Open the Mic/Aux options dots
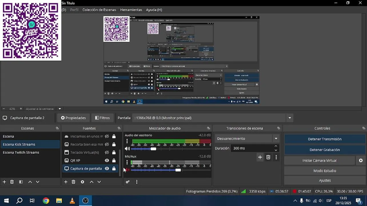This screenshot has height=206, width=367. tap(127, 162)
